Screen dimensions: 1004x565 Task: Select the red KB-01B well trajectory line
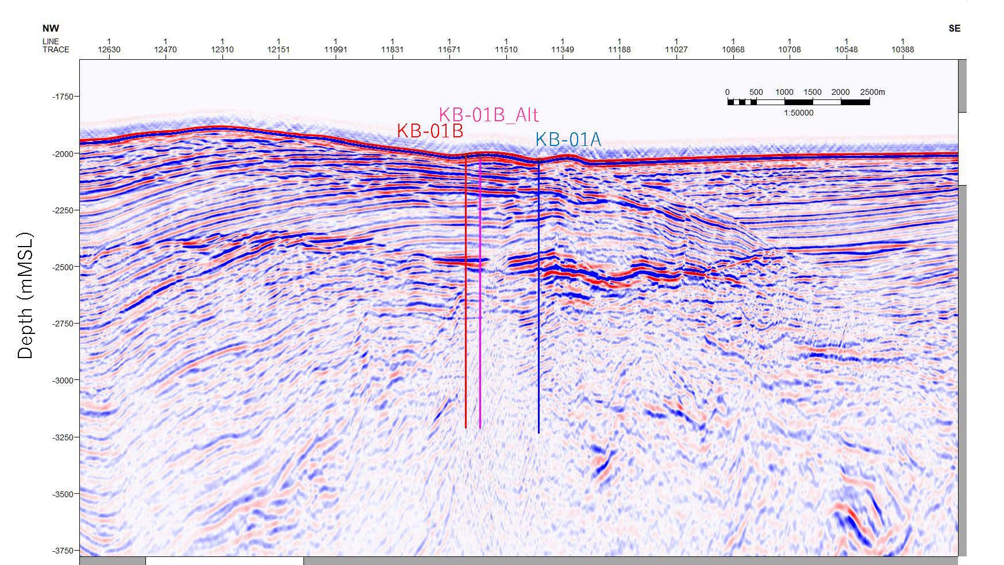coord(466,292)
